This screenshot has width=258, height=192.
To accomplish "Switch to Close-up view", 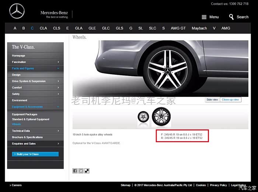I will (x=230, y=100).
